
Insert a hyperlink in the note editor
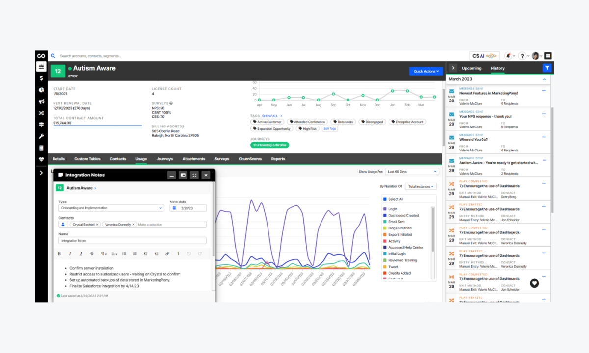tap(167, 253)
